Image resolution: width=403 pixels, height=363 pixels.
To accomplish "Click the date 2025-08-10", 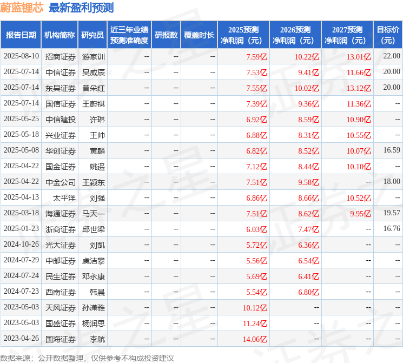I will point(21,56).
